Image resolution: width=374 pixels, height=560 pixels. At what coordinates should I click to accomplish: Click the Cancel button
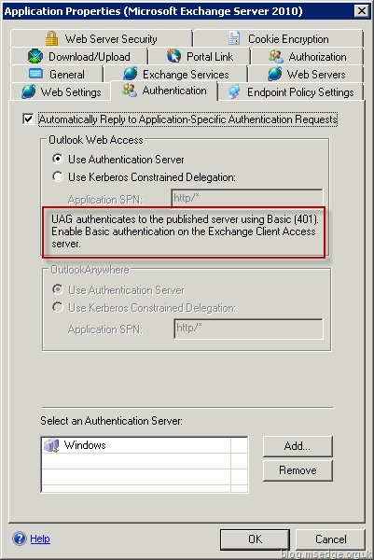(x=330, y=539)
